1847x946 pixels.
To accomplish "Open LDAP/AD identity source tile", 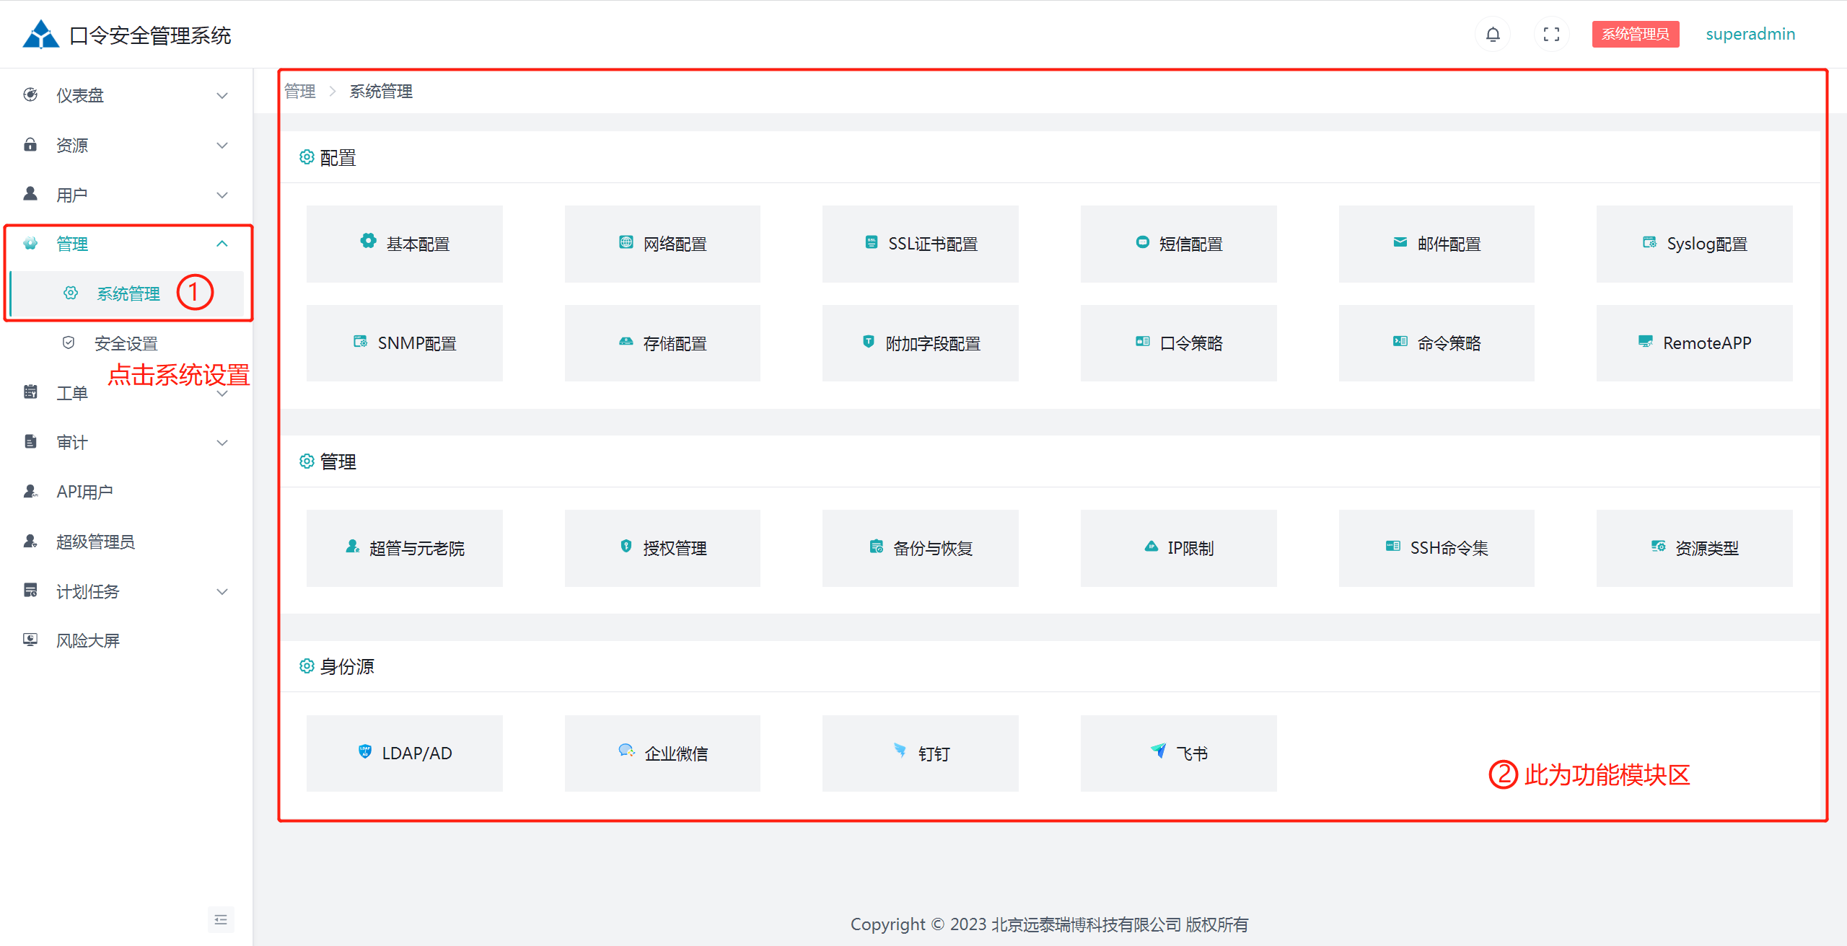I will (x=404, y=753).
